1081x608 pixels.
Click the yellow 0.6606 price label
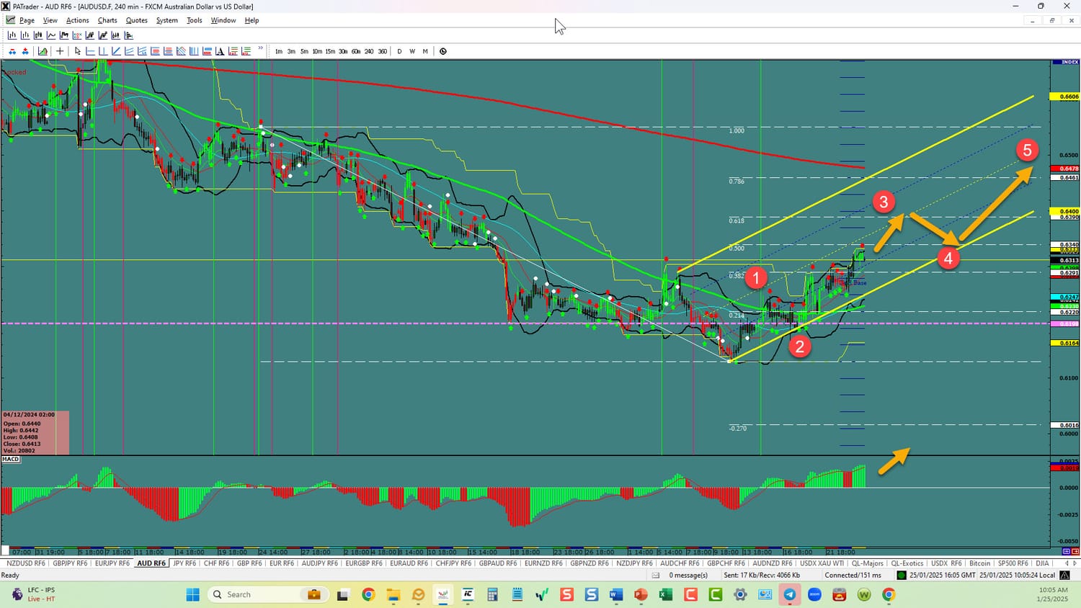1068,97
